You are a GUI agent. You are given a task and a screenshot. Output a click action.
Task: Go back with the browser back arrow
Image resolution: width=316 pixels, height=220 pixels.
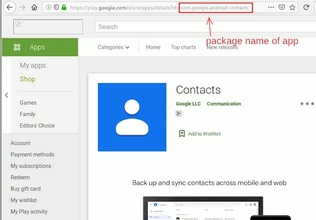[9, 8]
